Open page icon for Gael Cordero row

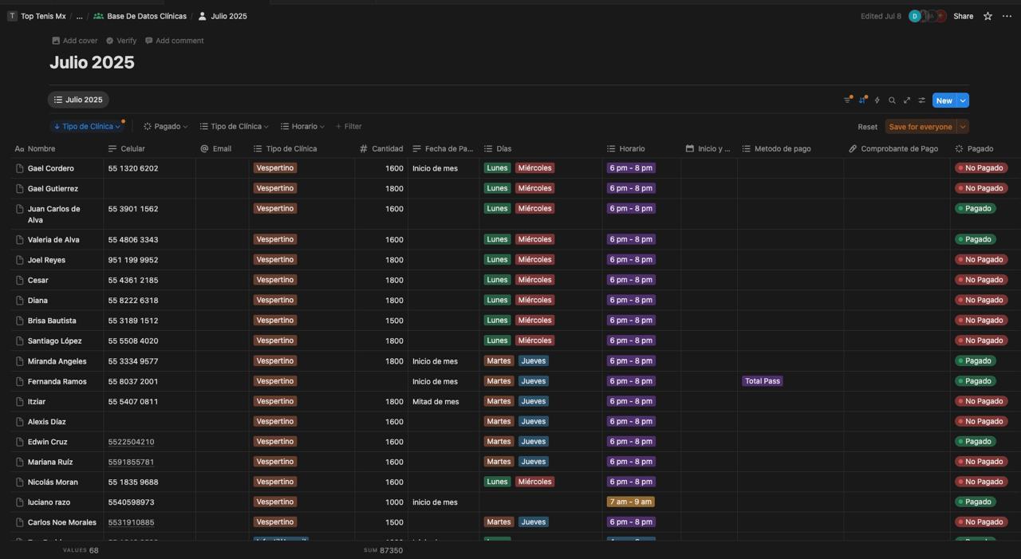point(20,168)
